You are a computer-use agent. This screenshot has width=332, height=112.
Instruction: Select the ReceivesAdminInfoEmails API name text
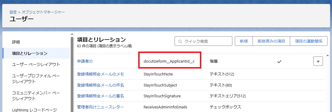(165, 107)
